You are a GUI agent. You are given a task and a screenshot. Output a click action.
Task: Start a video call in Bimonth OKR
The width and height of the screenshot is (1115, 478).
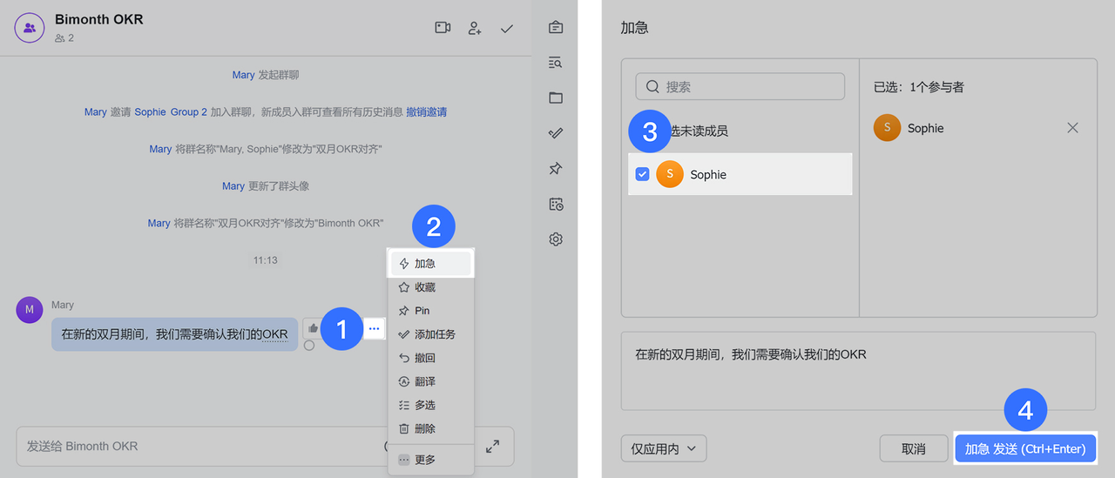[443, 28]
